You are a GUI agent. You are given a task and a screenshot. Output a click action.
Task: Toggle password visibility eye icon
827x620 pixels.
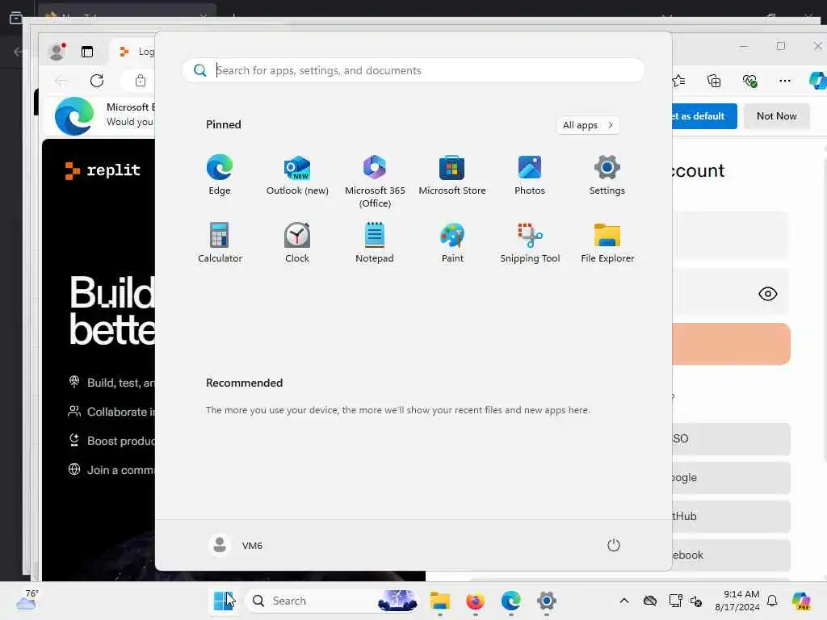click(768, 294)
